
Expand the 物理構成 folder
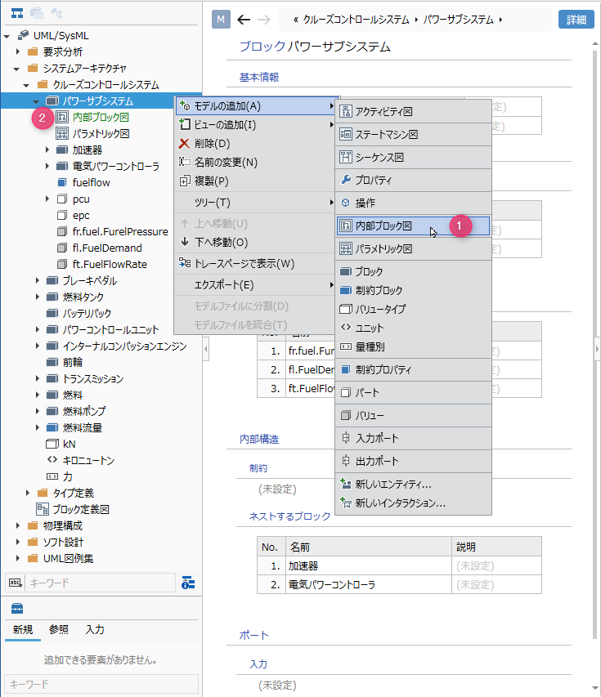17,526
